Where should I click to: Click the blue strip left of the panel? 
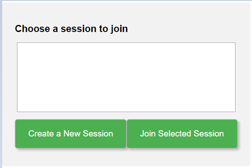(x=1, y=84)
